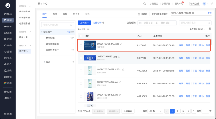
Task: Rename 20220720165443.jpeg with pencil icon
Action: point(121,44)
